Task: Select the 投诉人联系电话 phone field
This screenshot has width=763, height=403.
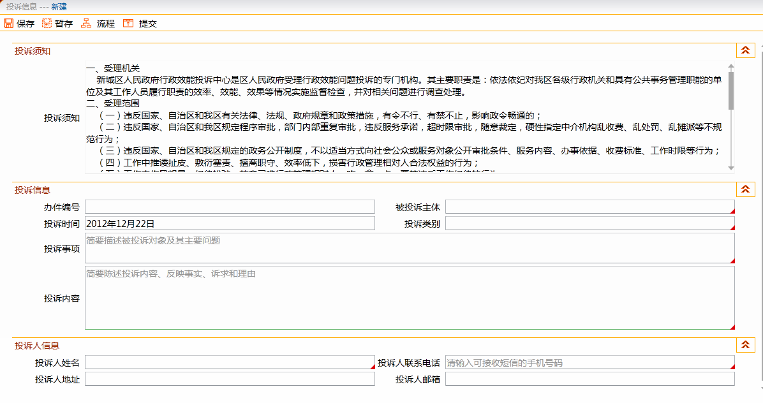Action: pos(590,362)
